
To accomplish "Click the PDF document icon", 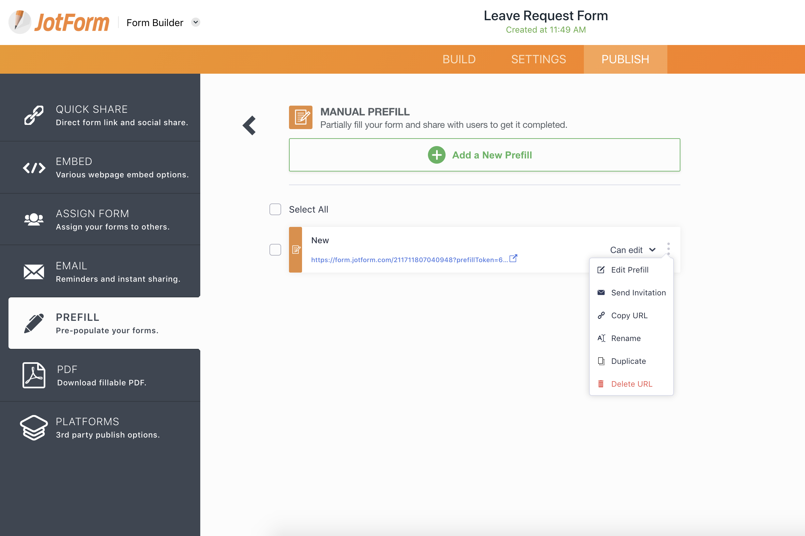I will pos(34,375).
